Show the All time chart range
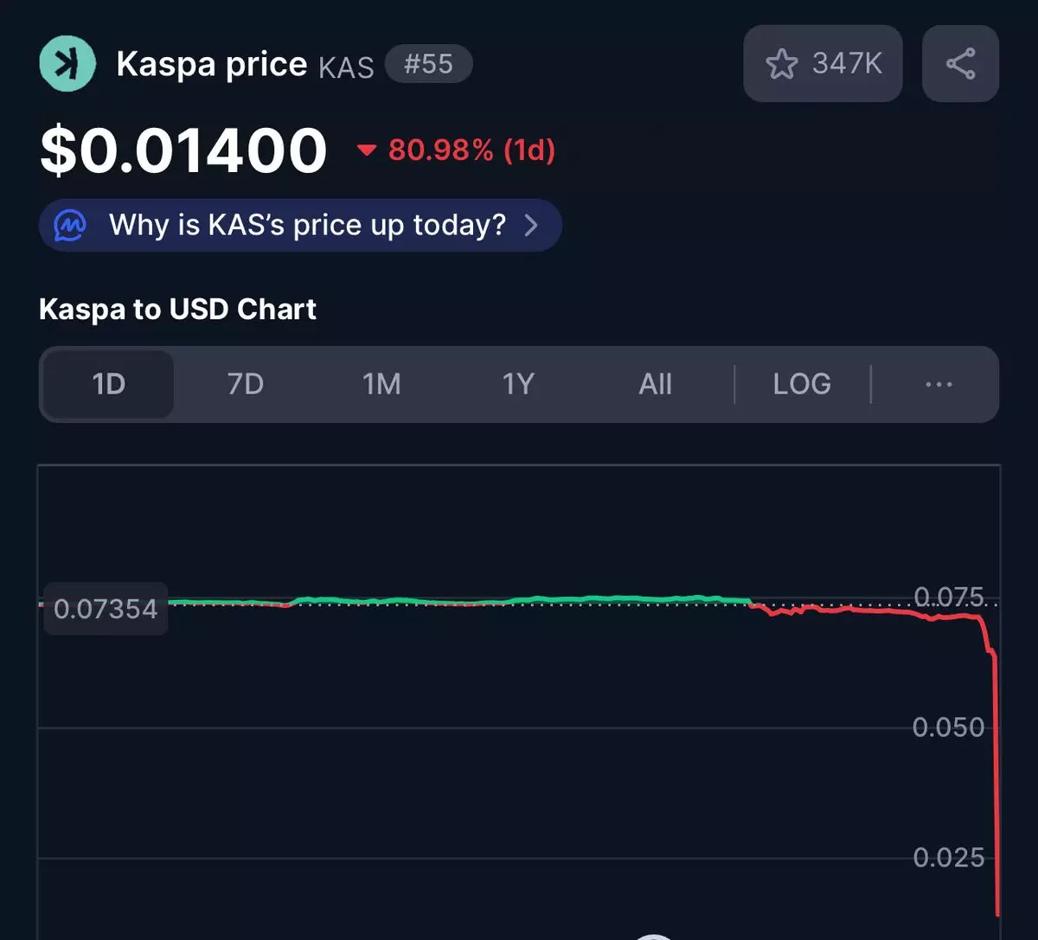The height and width of the screenshot is (940, 1038). click(655, 384)
